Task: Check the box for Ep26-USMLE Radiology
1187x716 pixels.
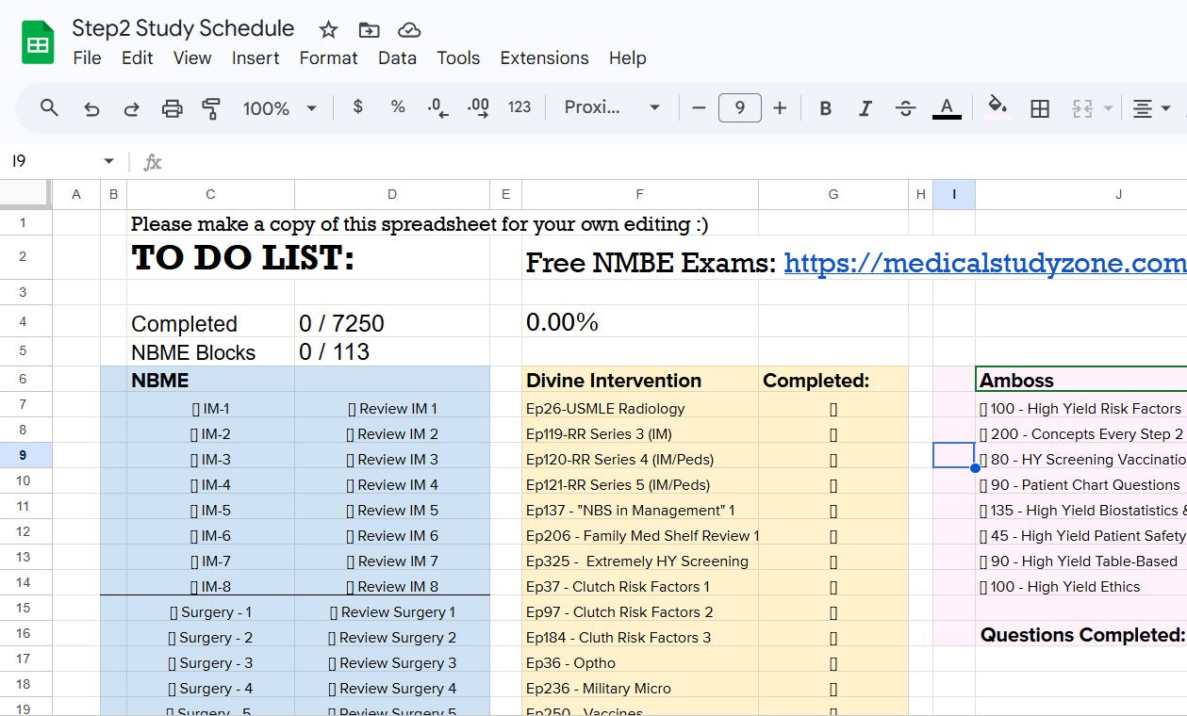Action: [x=833, y=409]
